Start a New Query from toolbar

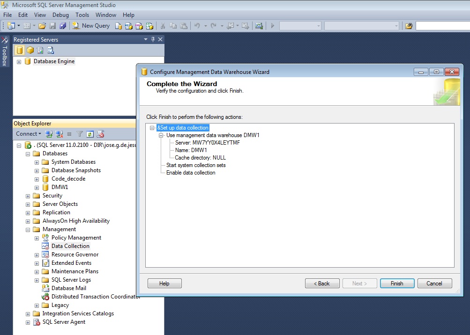coord(91,26)
